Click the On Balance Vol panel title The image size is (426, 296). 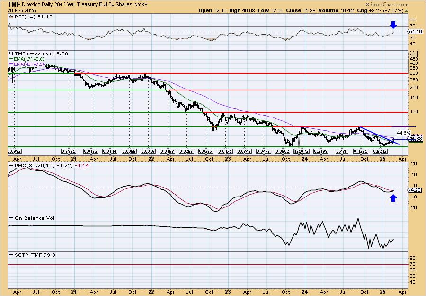click(x=34, y=218)
